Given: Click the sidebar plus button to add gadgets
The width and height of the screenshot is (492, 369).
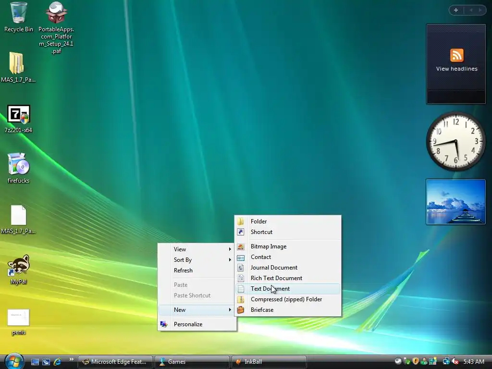Looking at the screenshot, I should [x=456, y=10].
